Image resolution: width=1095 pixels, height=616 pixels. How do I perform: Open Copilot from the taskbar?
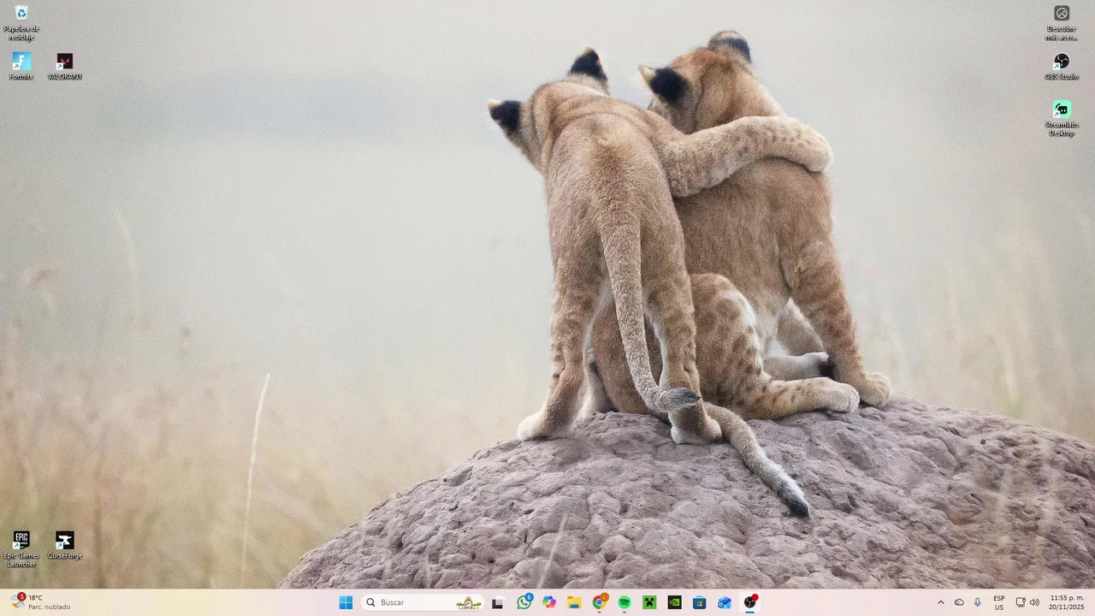(549, 602)
